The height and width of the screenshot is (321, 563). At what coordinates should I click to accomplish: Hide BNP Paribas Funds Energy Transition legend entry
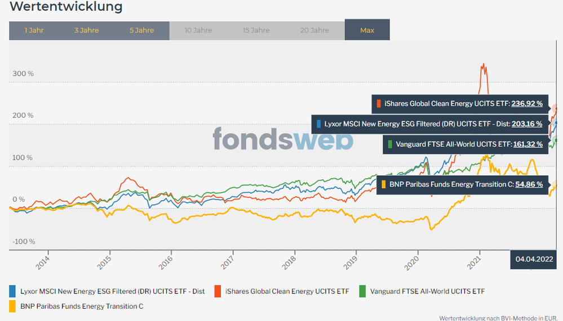tap(81, 306)
